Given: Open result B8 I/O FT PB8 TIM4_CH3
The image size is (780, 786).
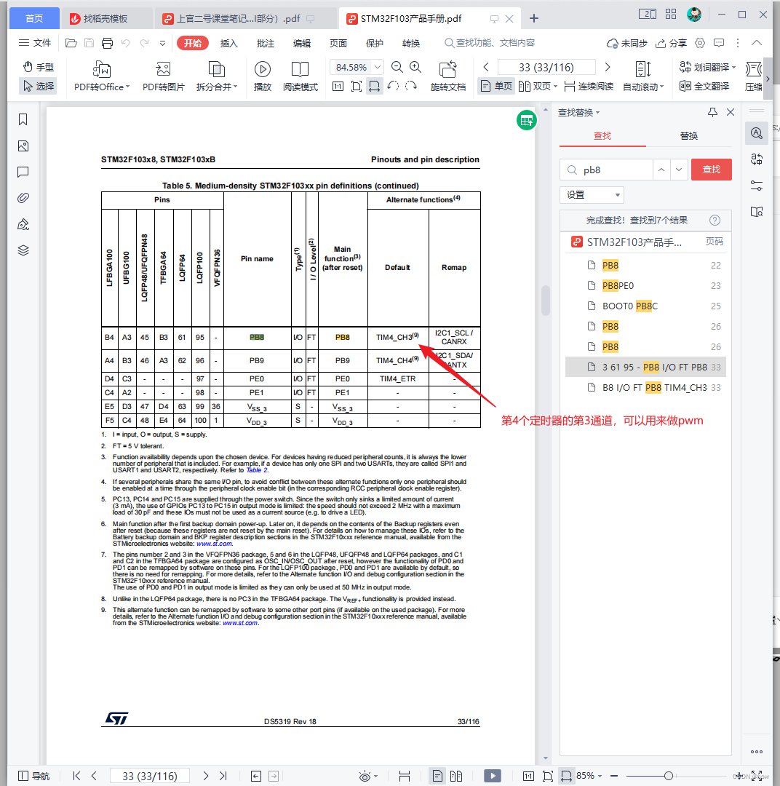Looking at the screenshot, I should [645, 387].
